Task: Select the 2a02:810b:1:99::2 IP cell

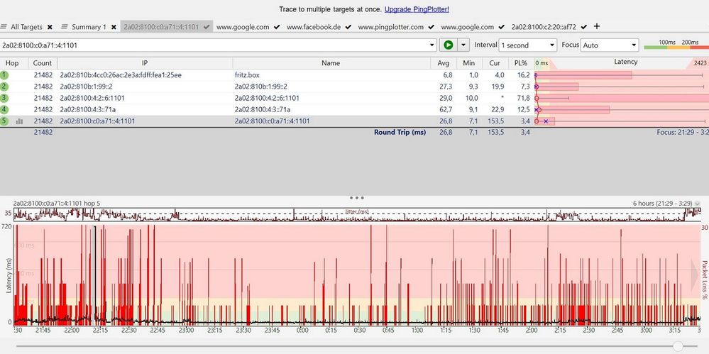Action: click(x=86, y=87)
